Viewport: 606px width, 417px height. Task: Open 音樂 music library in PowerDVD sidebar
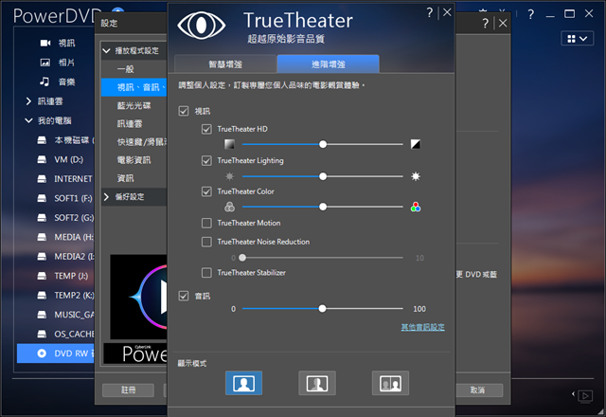click(x=58, y=82)
